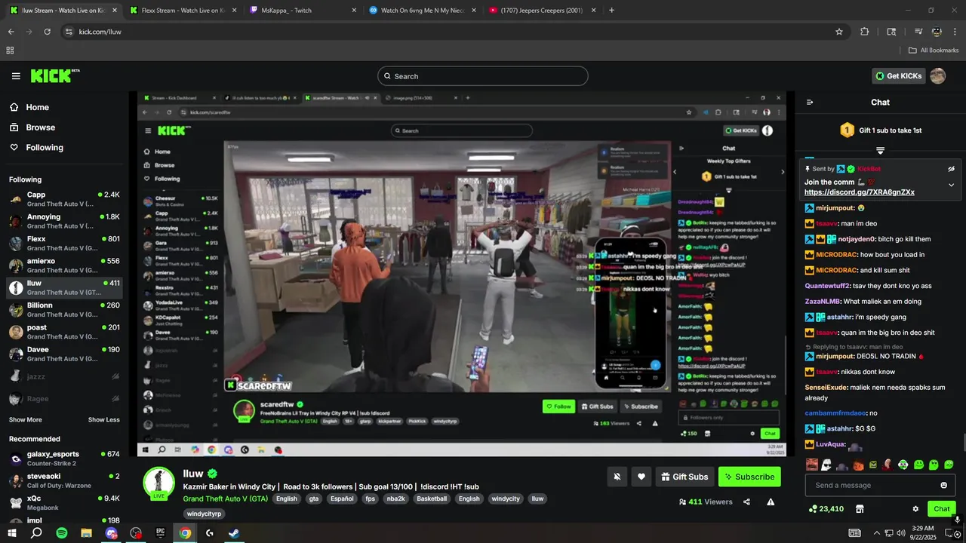This screenshot has width=966, height=543.
Task: Toggle follow with the heart button
Action: pyautogui.click(x=641, y=477)
